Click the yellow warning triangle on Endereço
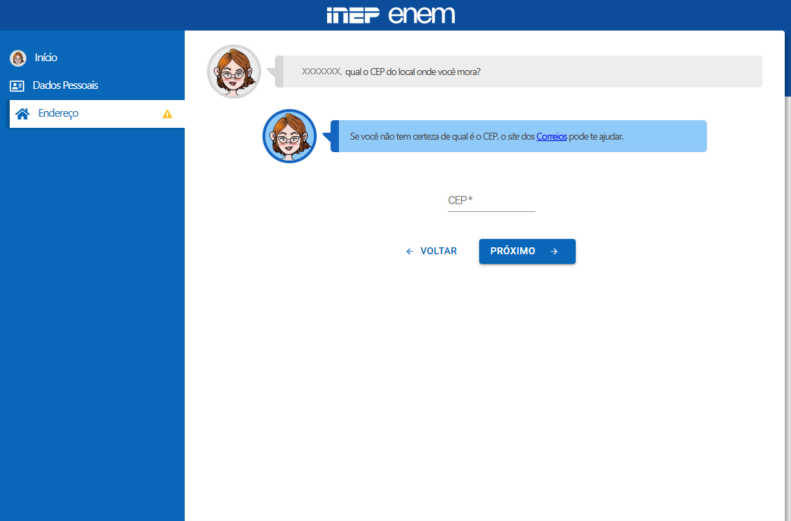 [x=167, y=114]
